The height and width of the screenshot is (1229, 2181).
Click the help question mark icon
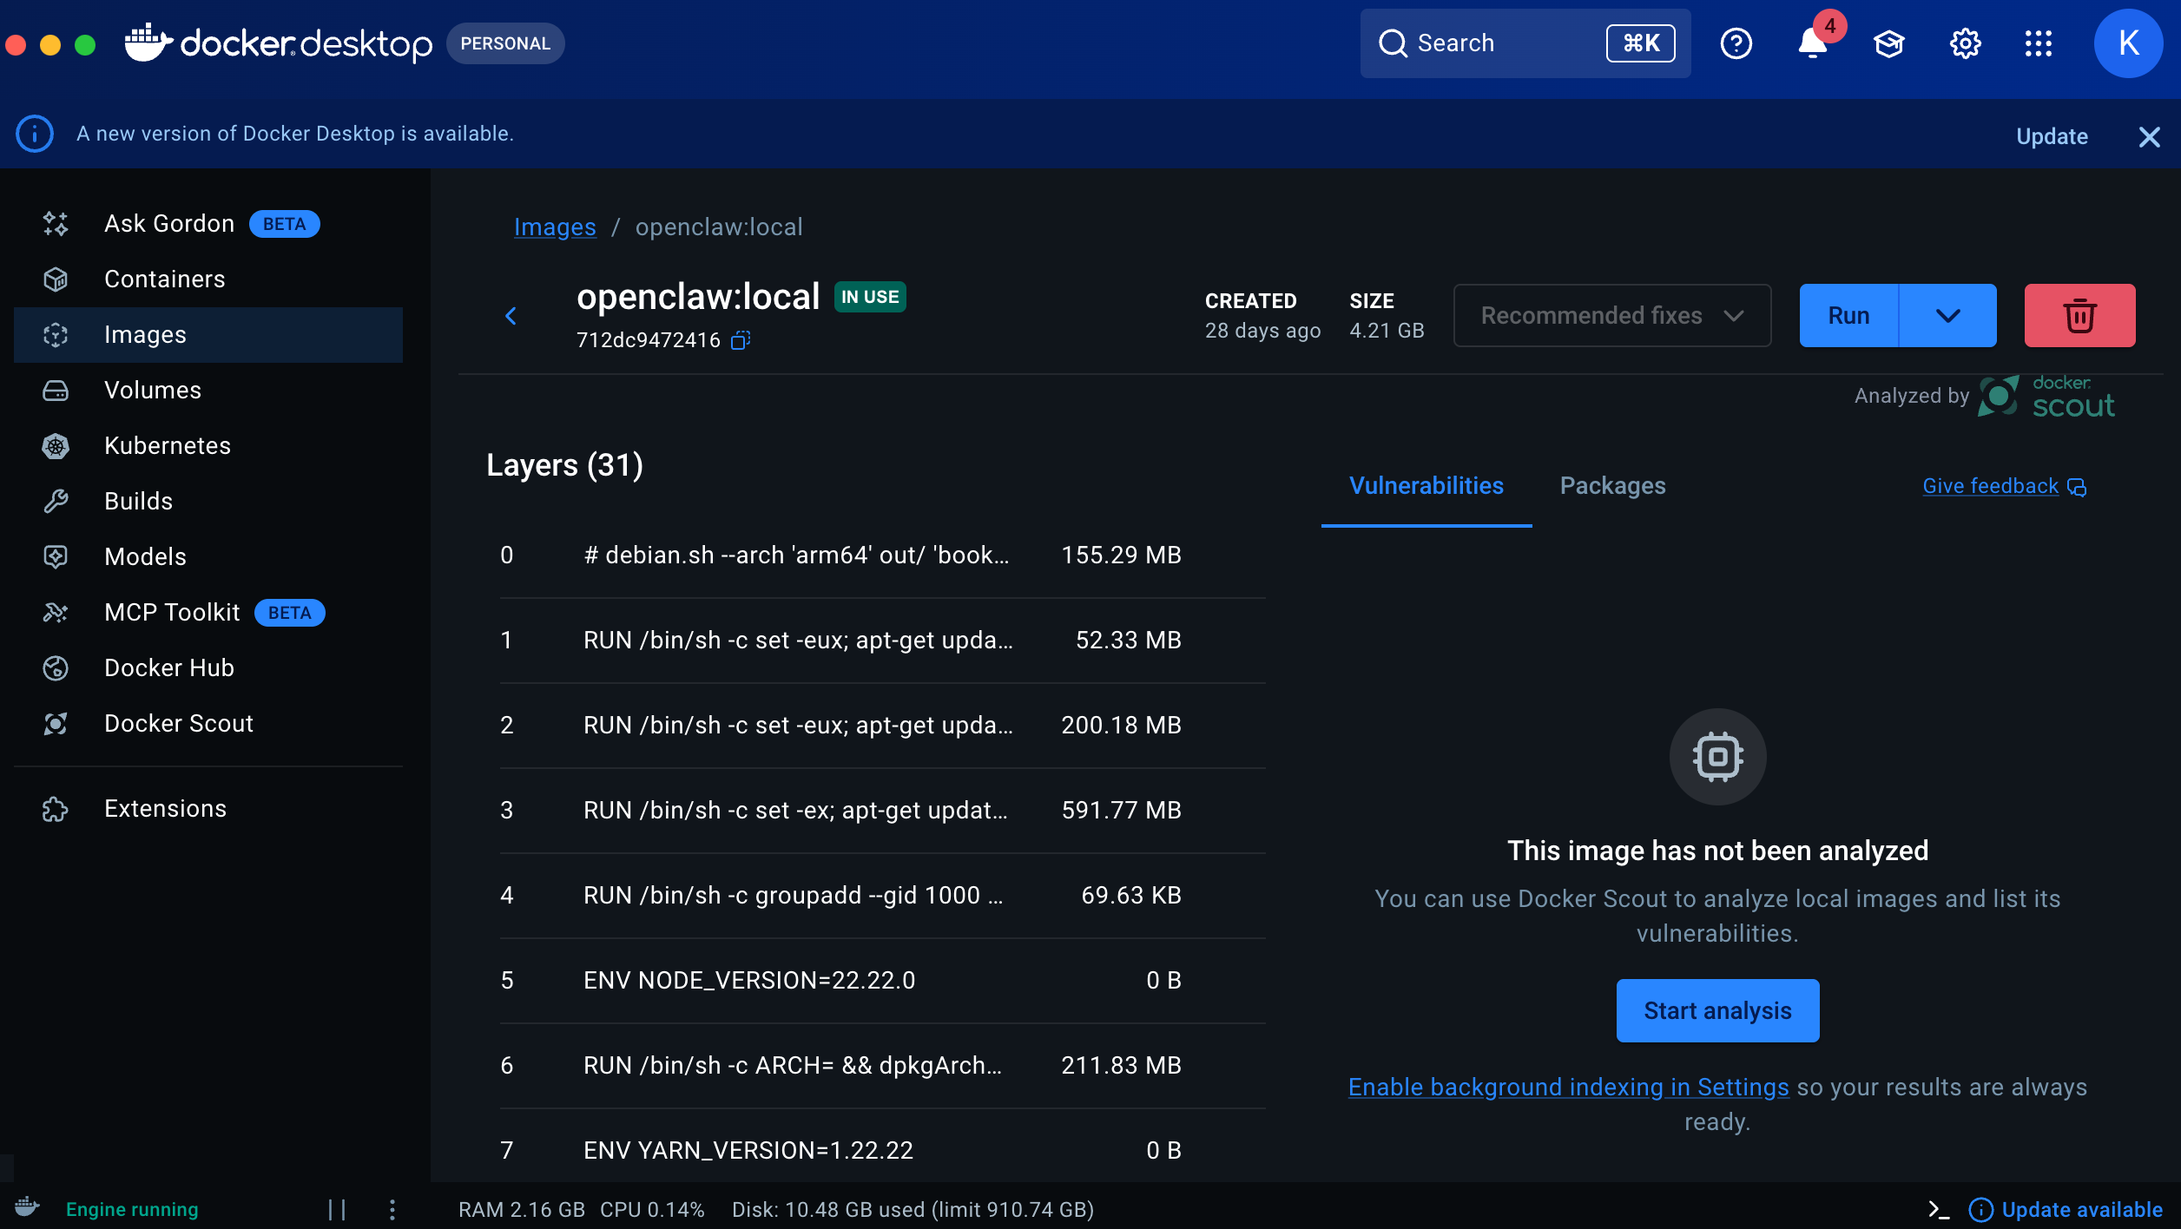pos(1736,43)
